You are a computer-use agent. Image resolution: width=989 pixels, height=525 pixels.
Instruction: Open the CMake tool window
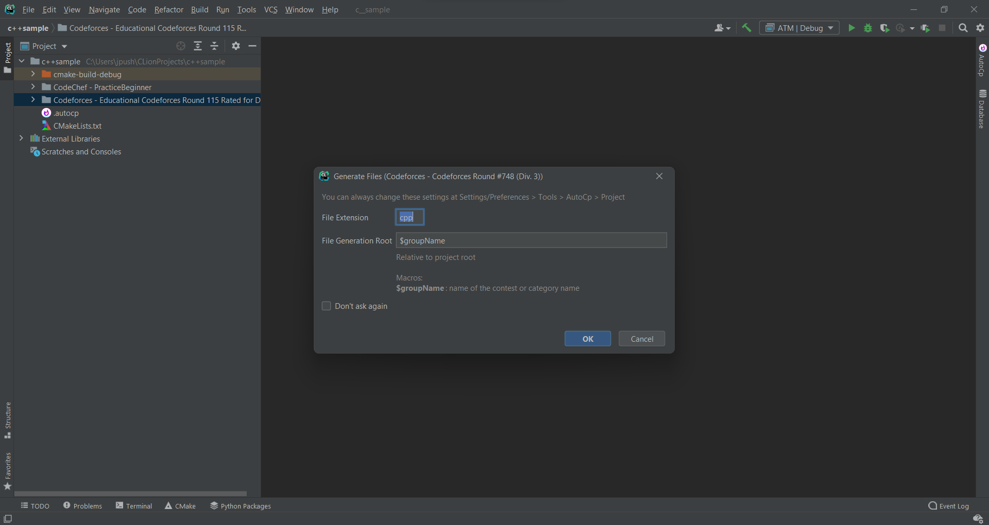tap(180, 506)
